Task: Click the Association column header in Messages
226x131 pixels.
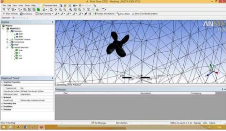Action: click(x=165, y=93)
